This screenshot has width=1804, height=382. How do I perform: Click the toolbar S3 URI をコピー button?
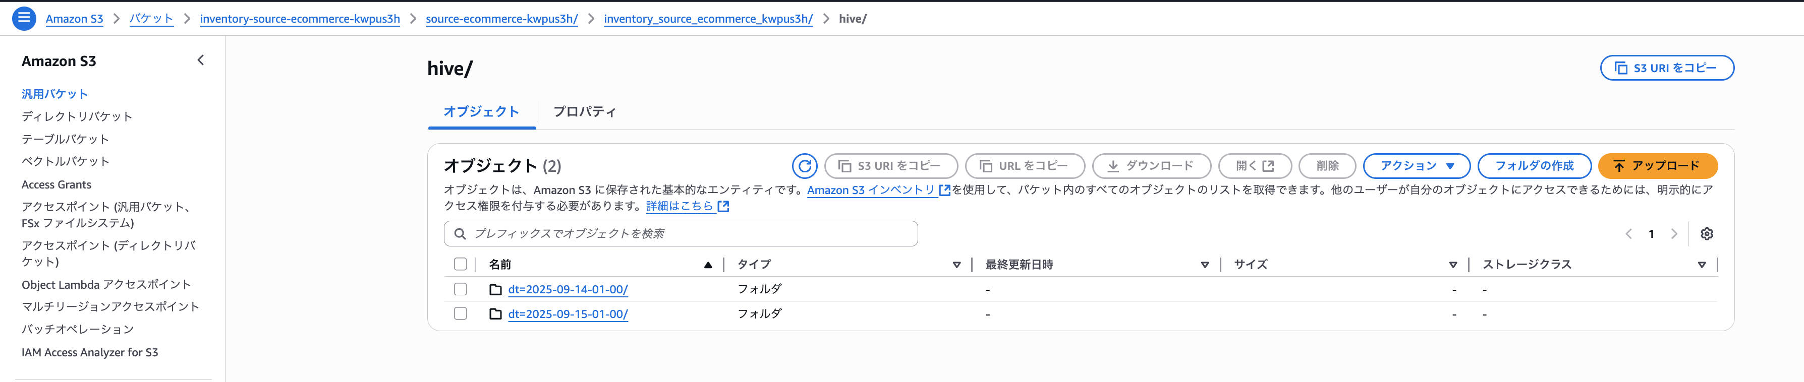click(x=891, y=166)
